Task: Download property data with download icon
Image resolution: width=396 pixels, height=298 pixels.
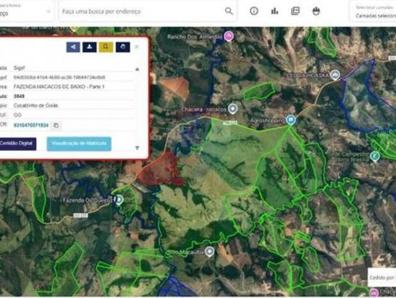Action: coord(89,47)
